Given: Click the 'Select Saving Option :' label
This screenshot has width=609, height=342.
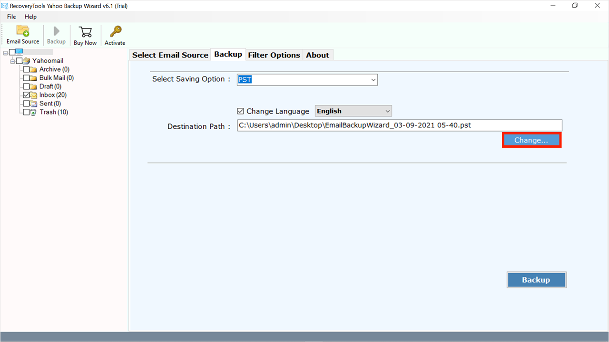Looking at the screenshot, I should coord(191,79).
